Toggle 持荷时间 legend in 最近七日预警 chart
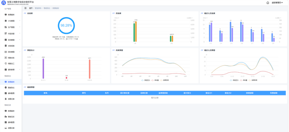Image resolution: width=289 pixels, height=132 pixels. 252,80
